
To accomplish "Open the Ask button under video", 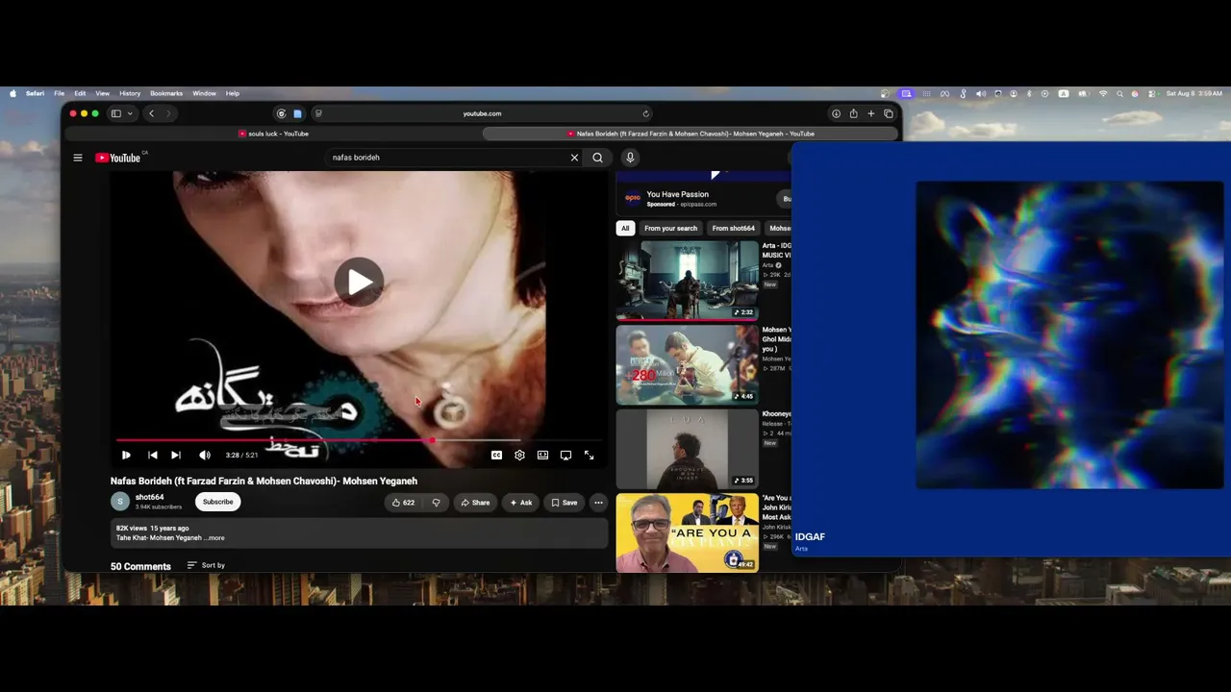I will tap(521, 503).
